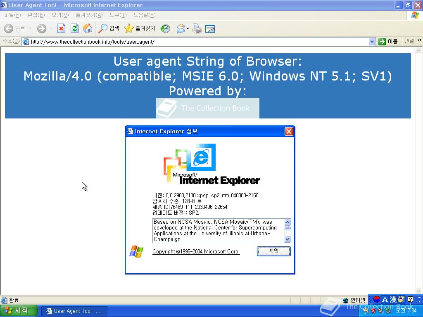Click credits textbox scroll down arrow
Viewport: 423px width, 317px height.
(288, 239)
